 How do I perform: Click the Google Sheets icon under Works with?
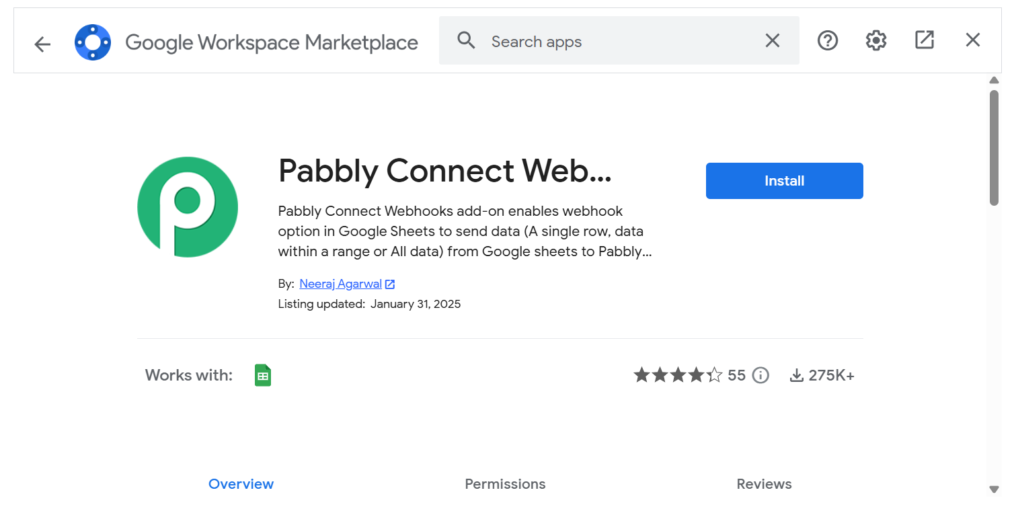point(263,375)
